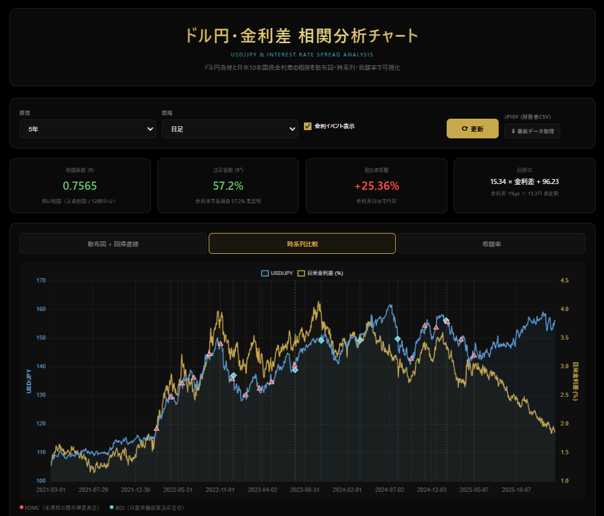Image resolution: width=604 pixels, height=516 pixels.
Task: Expand the 間隔 dropdown showing 日足
Action: tap(230, 129)
